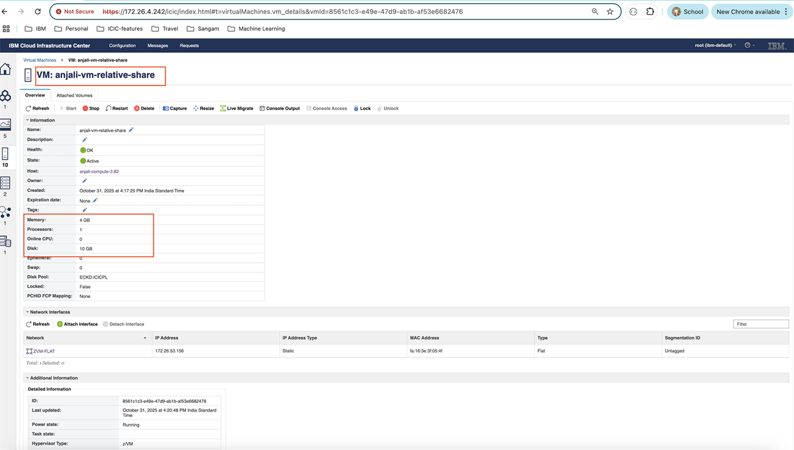Edit the Tags with pencil icon
Screen dimensions: 794x450
84,210
